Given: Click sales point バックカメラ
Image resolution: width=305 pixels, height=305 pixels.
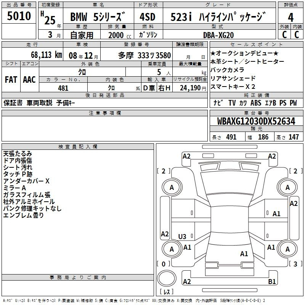Looking at the screenshot, I should pos(227,70).
